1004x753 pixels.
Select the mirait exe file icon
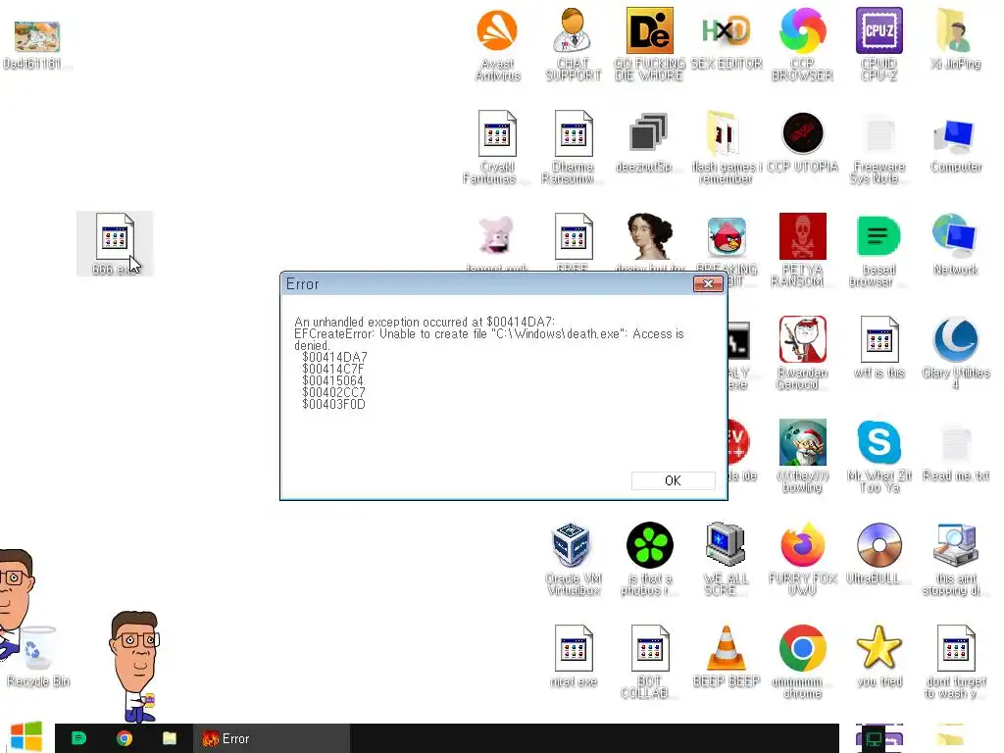coord(573,657)
